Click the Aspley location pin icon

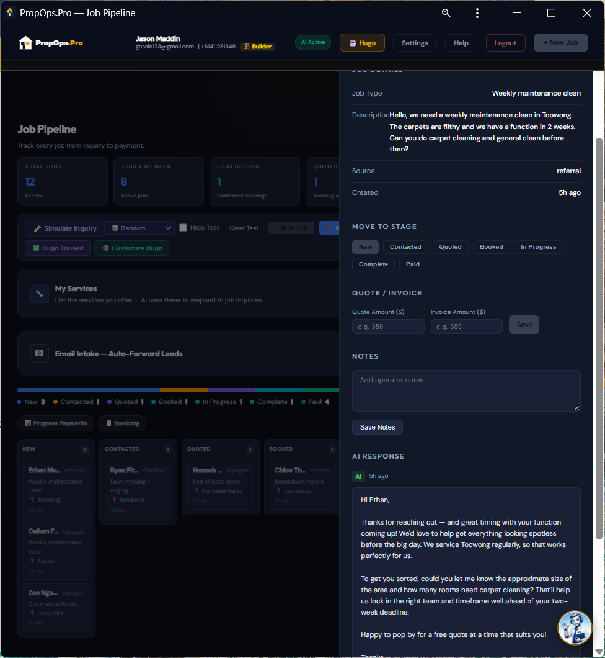[32, 561]
